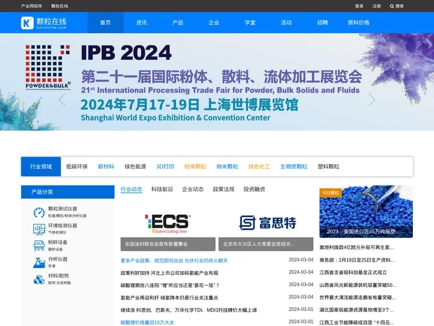
Task: Open search via the magnifier icon
Action: 392,6
